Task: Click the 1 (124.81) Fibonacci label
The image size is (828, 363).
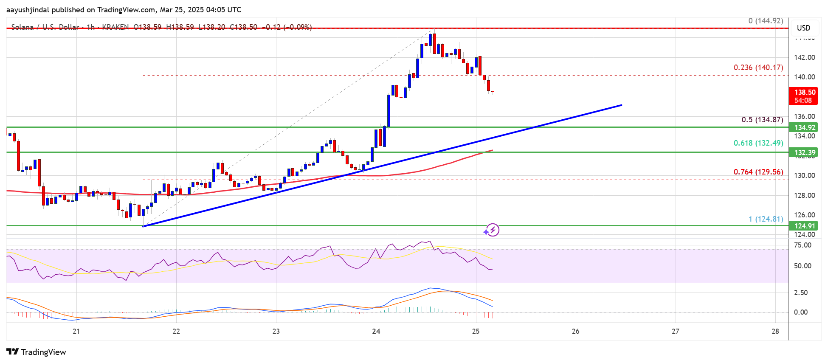Action: (x=765, y=219)
